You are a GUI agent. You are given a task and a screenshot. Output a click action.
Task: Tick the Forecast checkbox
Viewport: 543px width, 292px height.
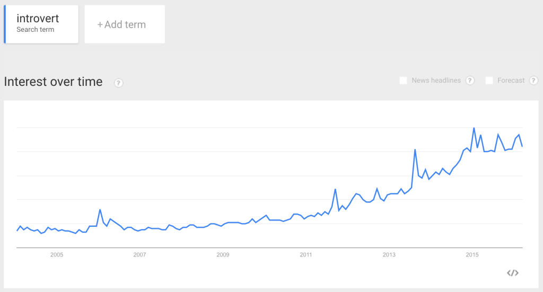(x=489, y=81)
